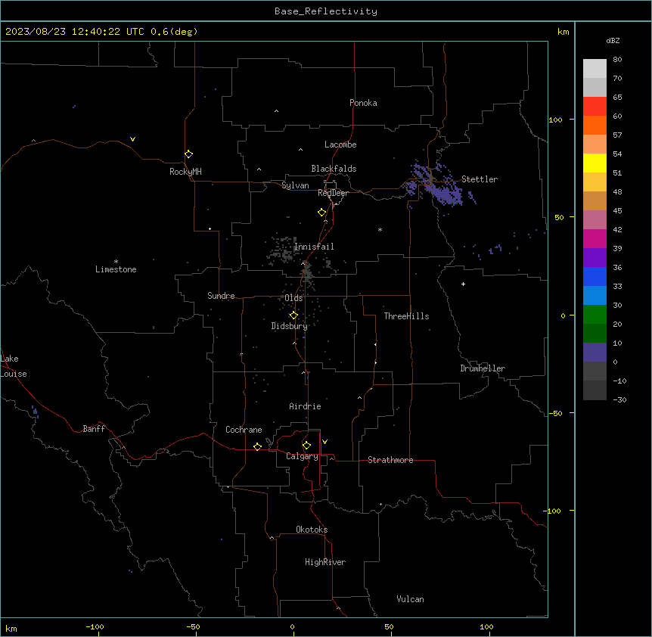
Task: Click the Airdrie city label
Action: 305,406
